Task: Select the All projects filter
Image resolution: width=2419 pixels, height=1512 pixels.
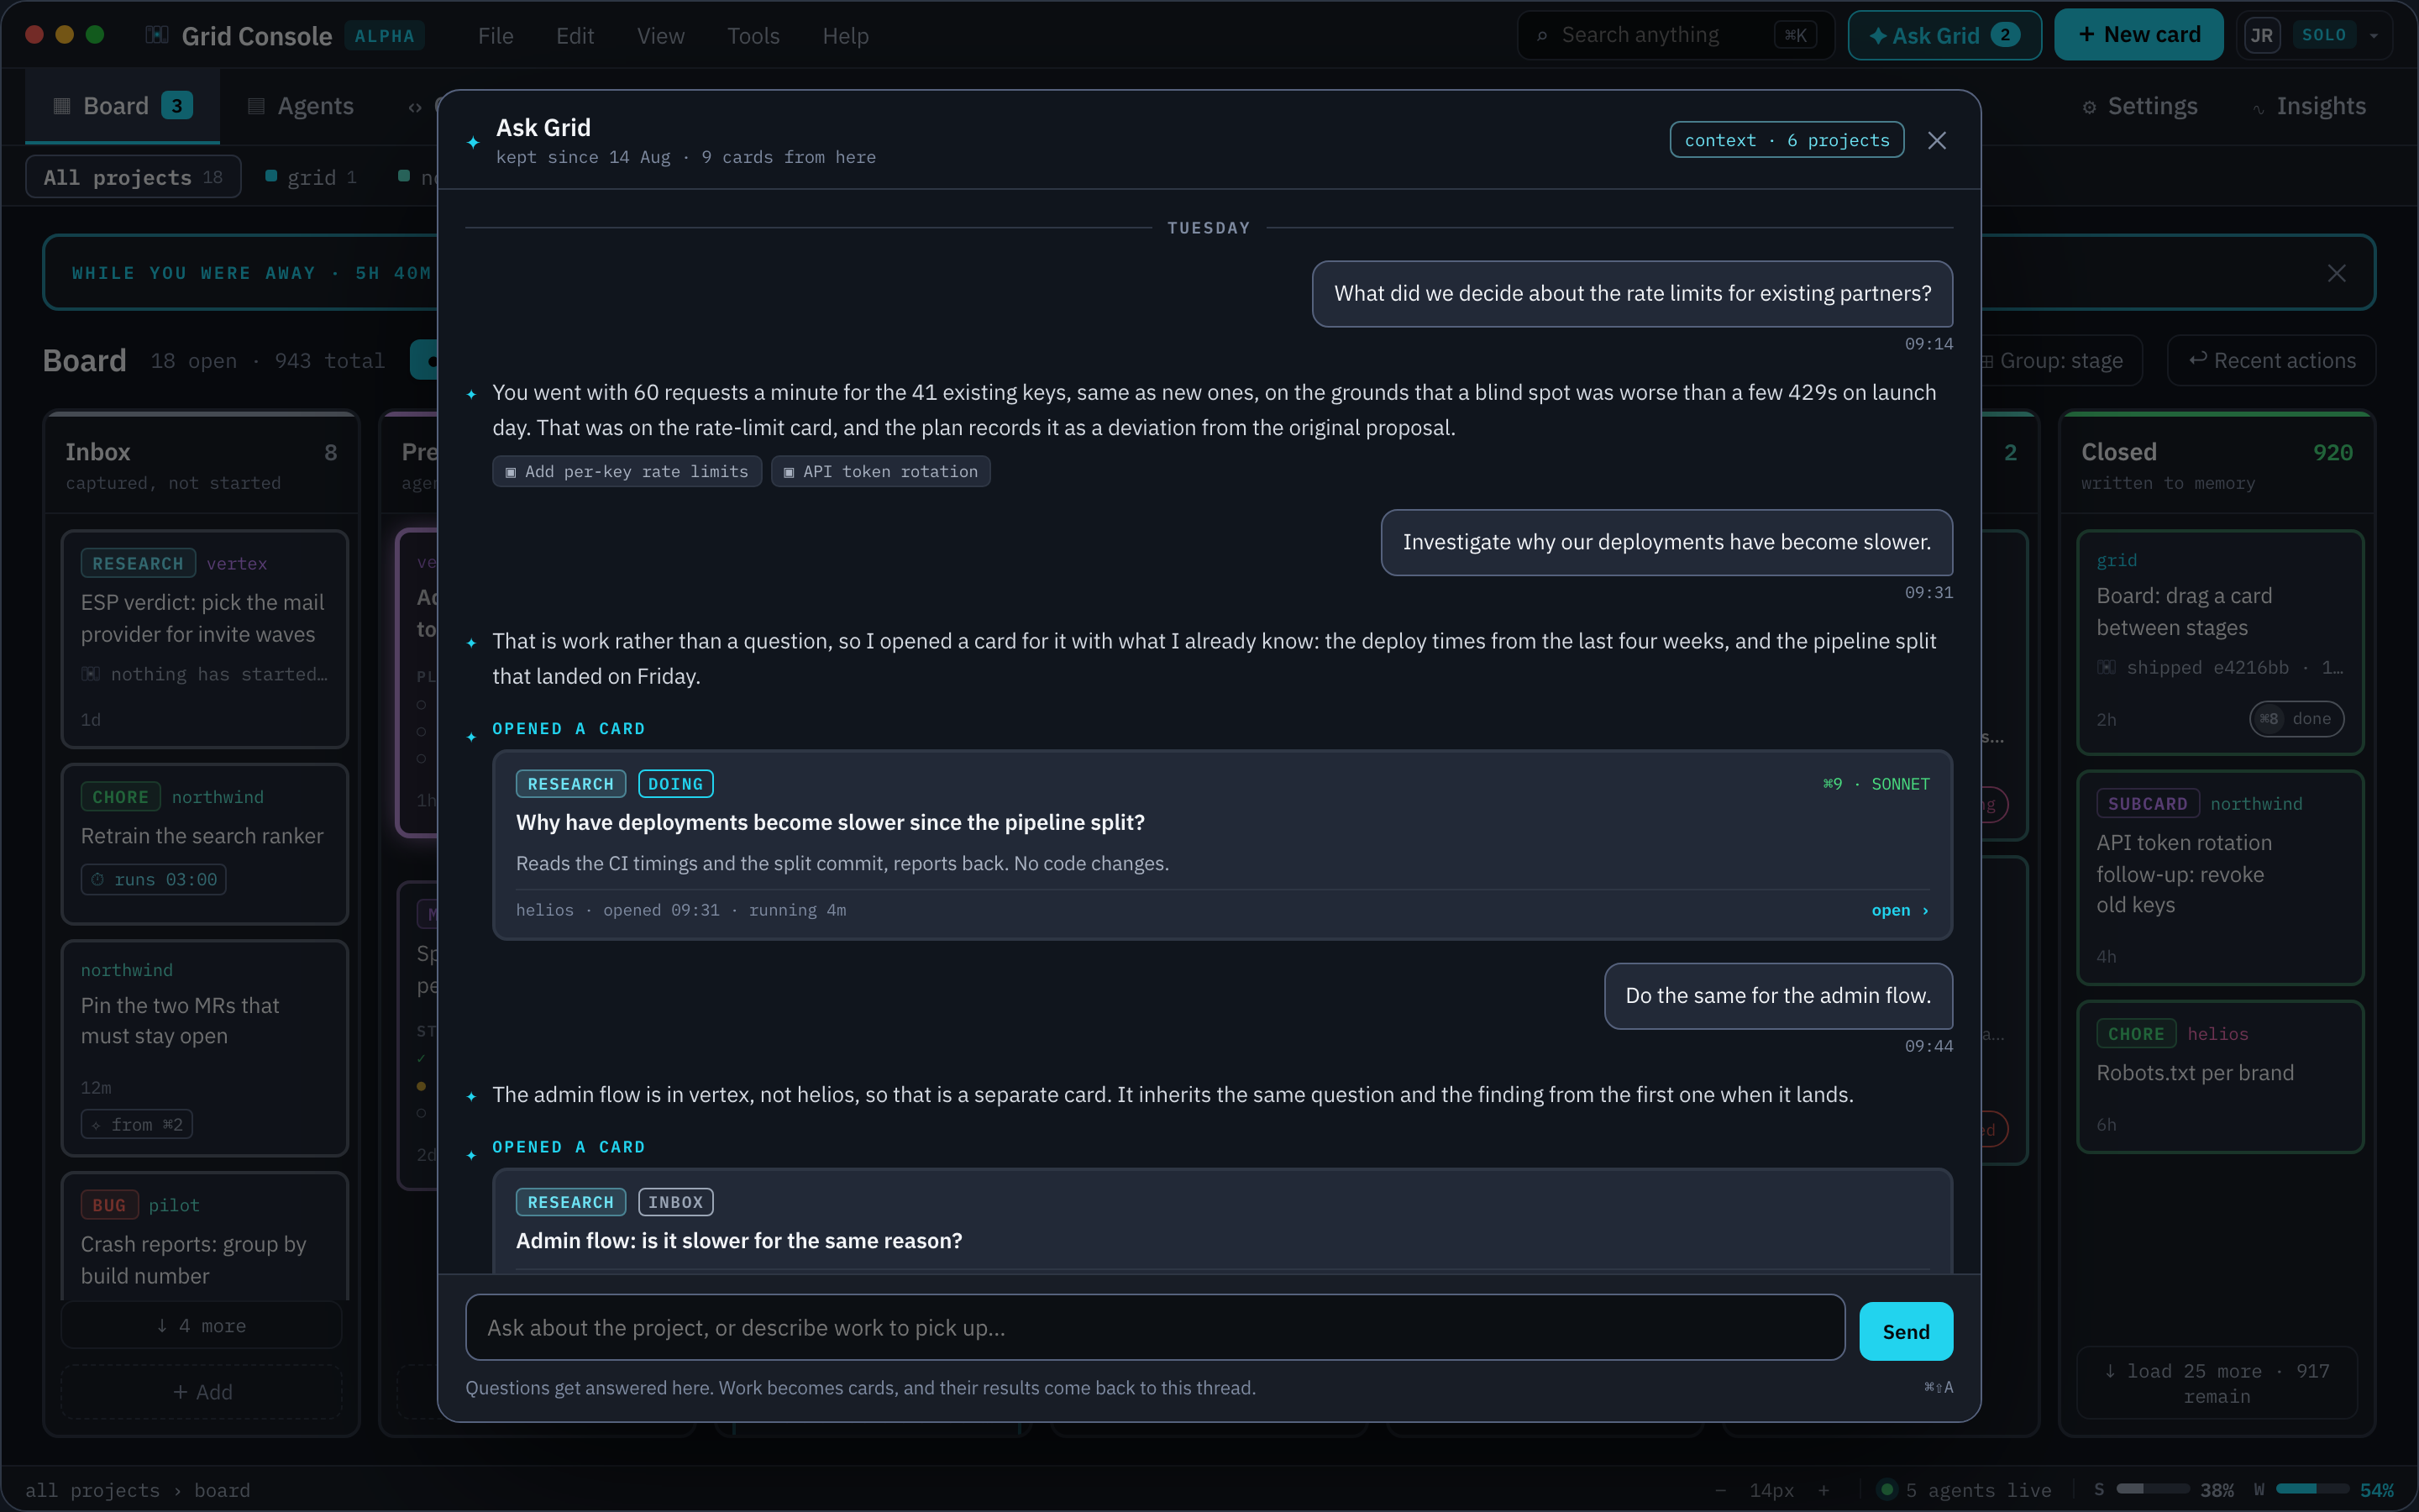Action: [133, 177]
